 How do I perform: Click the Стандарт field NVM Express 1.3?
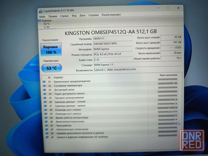[138, 65]
